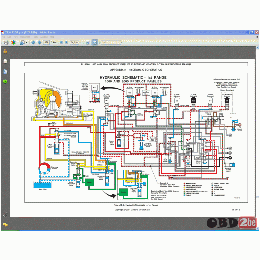Viewport: 260px width, 260px height.
Task: Open the Edit menu
Action: pyautogui.click(x=9, y=37)
